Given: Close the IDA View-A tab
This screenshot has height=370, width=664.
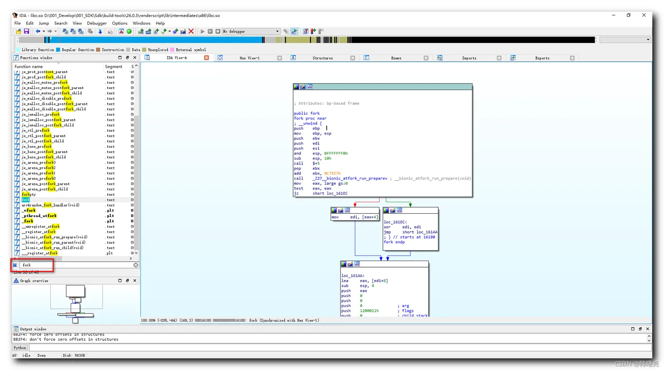Looking at the screenshot, I should pos(206,58).
